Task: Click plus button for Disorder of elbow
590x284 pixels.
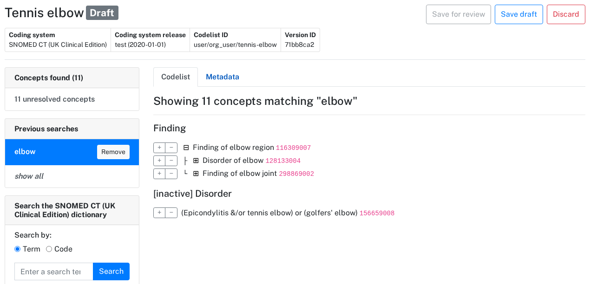Action: [159, 161]
